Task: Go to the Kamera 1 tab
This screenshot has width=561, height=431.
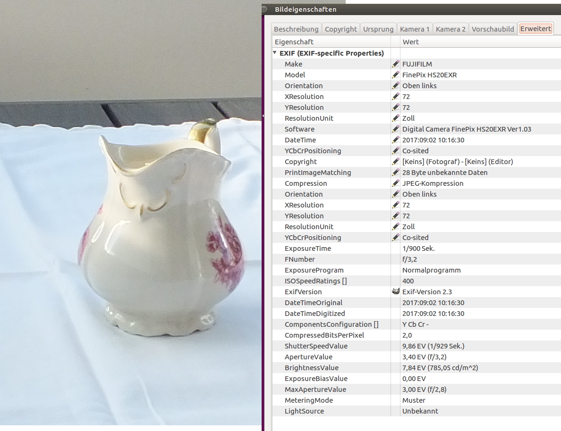Action: pyautogui.click(x=415, y=29)
